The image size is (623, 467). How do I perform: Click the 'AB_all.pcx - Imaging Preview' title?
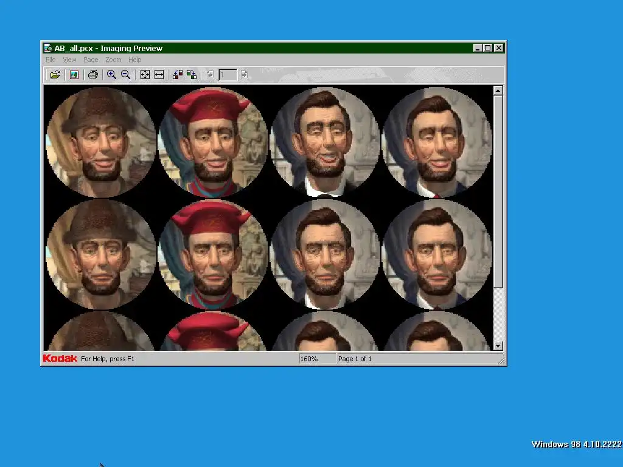tap(108, 49)
